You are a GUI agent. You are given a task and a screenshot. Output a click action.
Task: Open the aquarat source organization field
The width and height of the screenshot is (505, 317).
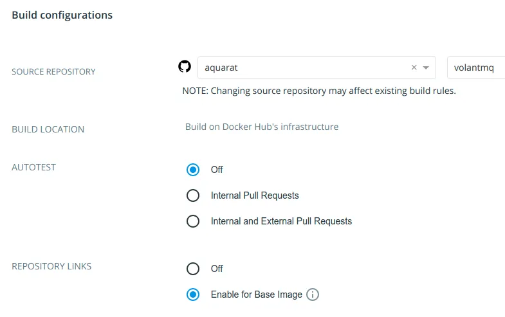click(317, 68)
